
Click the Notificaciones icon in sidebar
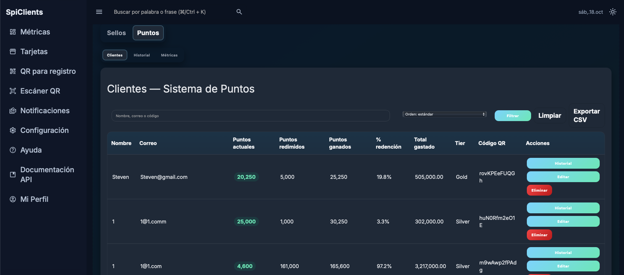[x=13, y=111]
